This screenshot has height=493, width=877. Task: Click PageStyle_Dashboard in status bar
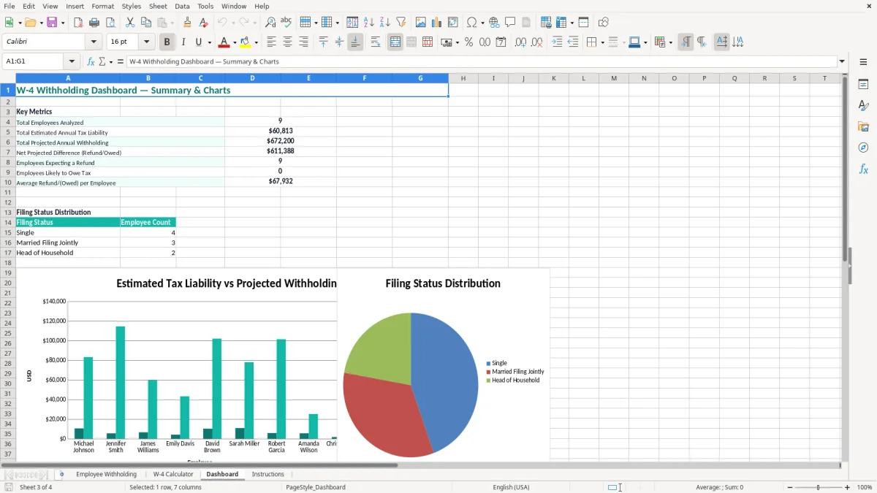316,487
